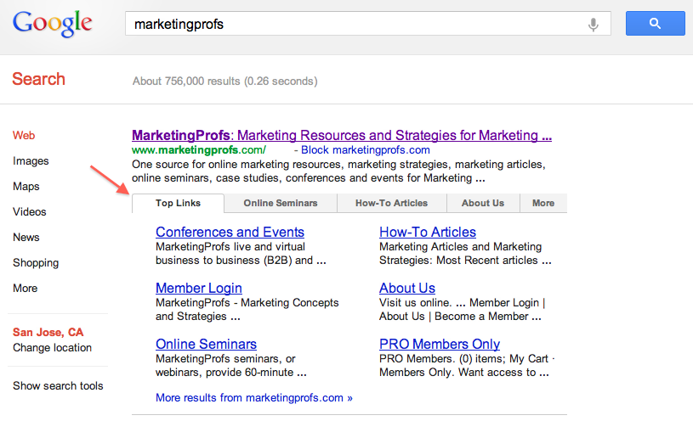Go to Videos search results
The image size is (693, 421).
[30, 211]
